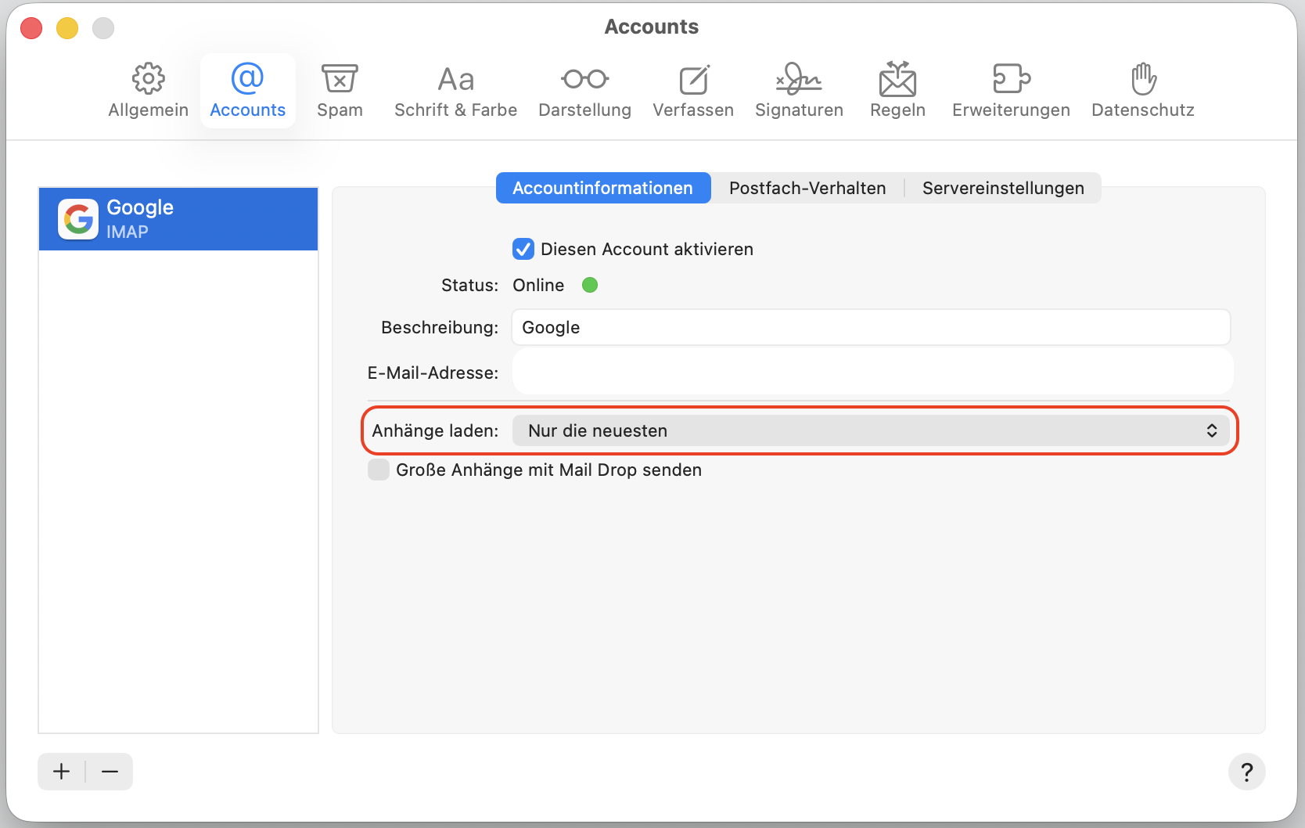Add a new account with plus button
1305x828 pixels.
62,772
